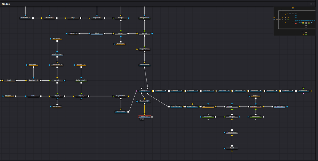Image resolution: width=318 pixels, height=161 pixels.
Task: Select the Merge5 node
Action: [x=232, y=117]
